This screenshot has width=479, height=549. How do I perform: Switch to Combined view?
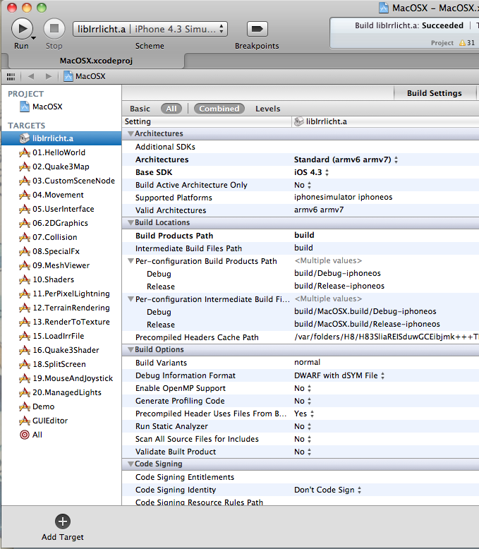click(x=219, y=109)
